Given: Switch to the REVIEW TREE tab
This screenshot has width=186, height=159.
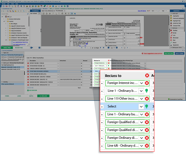Looking at the screenshot, I should (x=19, y=48).
